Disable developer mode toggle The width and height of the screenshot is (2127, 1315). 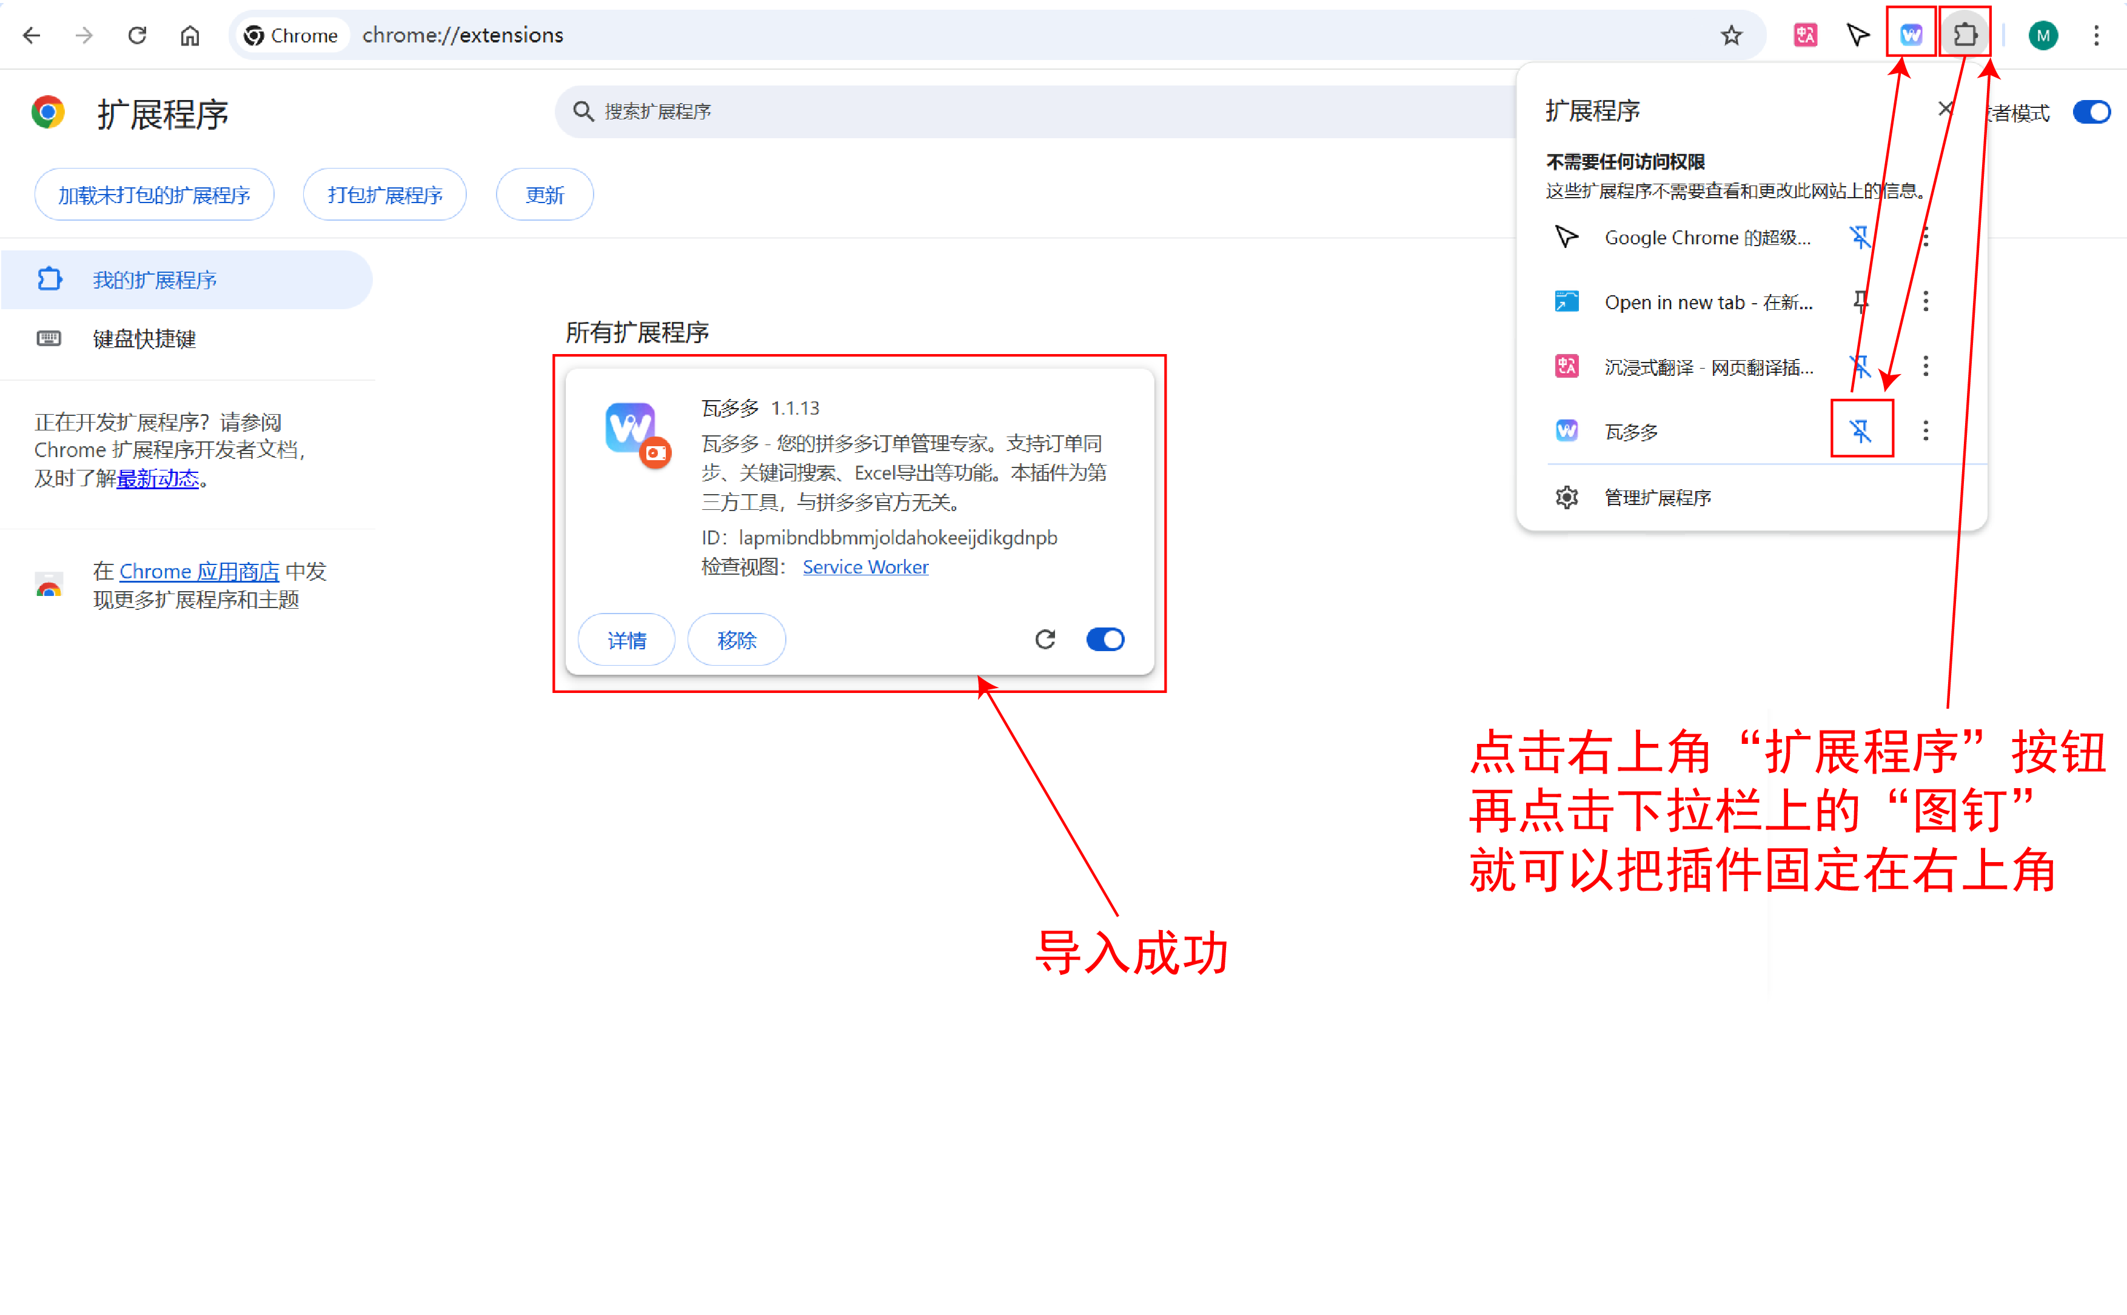pyautogui.click(x=2091, y=112)
